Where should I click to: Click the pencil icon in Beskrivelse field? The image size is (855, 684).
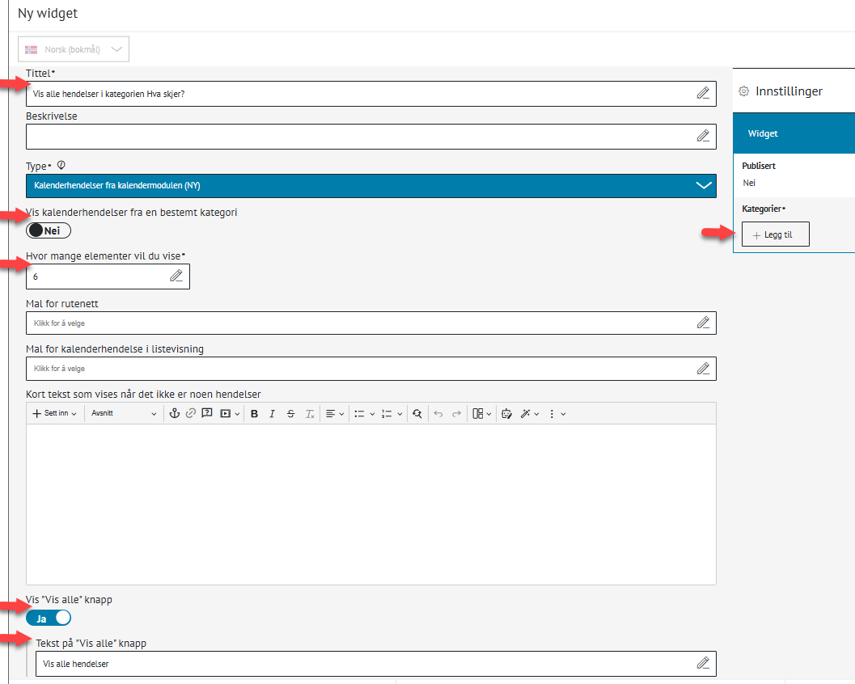pos(703,136)
